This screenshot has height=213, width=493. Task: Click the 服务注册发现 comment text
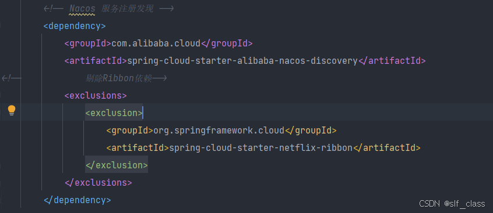[x=128, y=9]
